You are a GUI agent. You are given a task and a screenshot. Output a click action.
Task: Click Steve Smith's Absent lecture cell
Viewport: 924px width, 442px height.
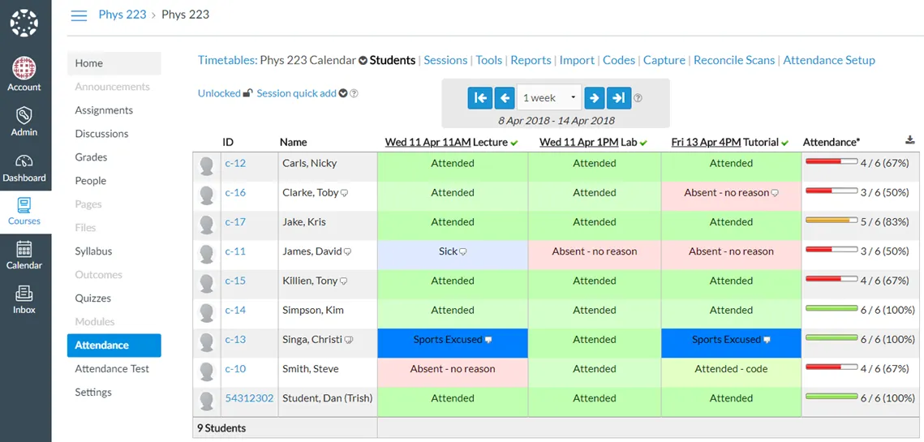[x=453, y=372]
